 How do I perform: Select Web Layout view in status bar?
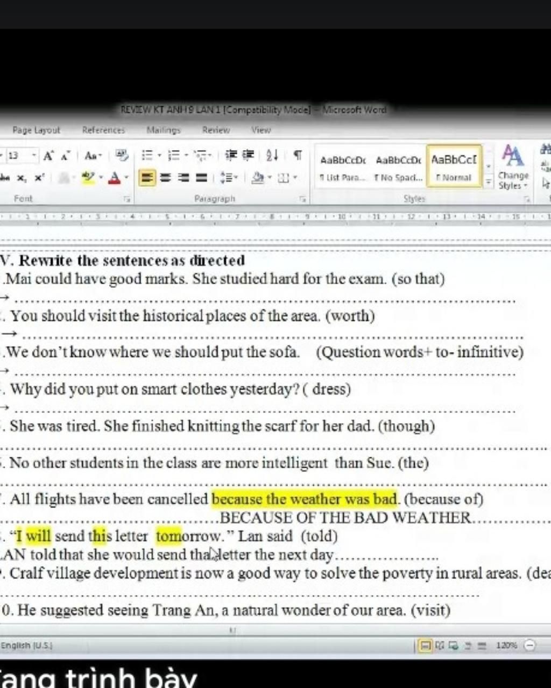point(453,645)
